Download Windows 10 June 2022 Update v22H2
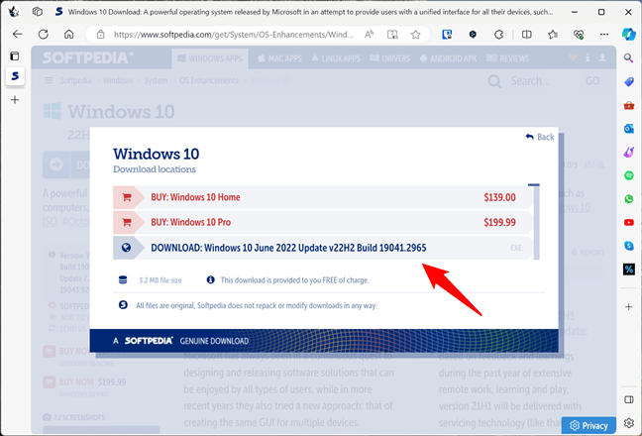Viewport: 642px width, 436px height. point(323,248)
